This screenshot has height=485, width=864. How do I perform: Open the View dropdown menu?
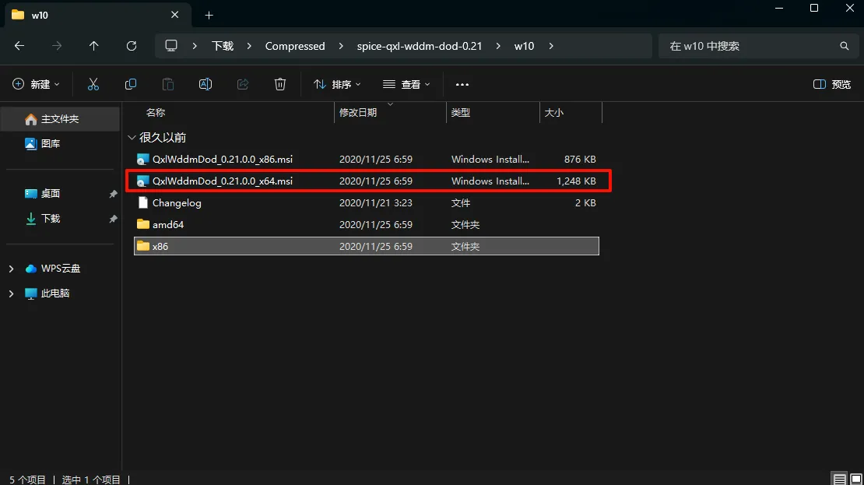pos(406,84)
